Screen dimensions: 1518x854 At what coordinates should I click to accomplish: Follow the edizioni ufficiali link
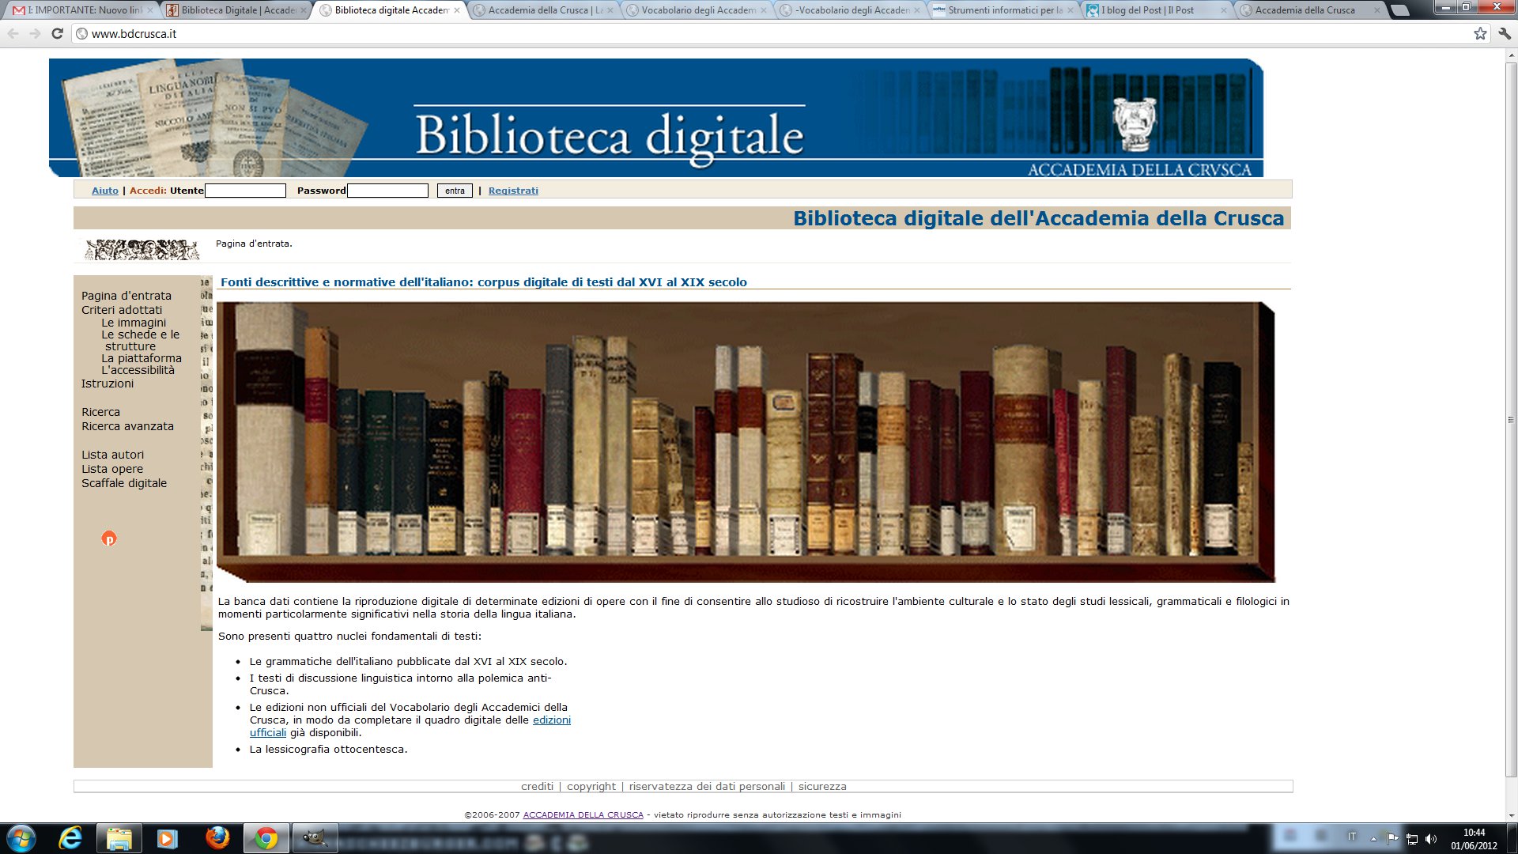(x=551, y=720)
